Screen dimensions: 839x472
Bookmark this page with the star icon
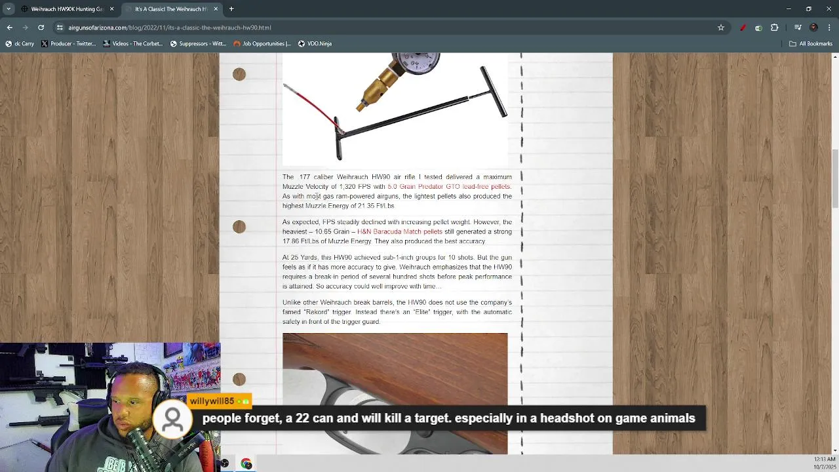[721, 28]
